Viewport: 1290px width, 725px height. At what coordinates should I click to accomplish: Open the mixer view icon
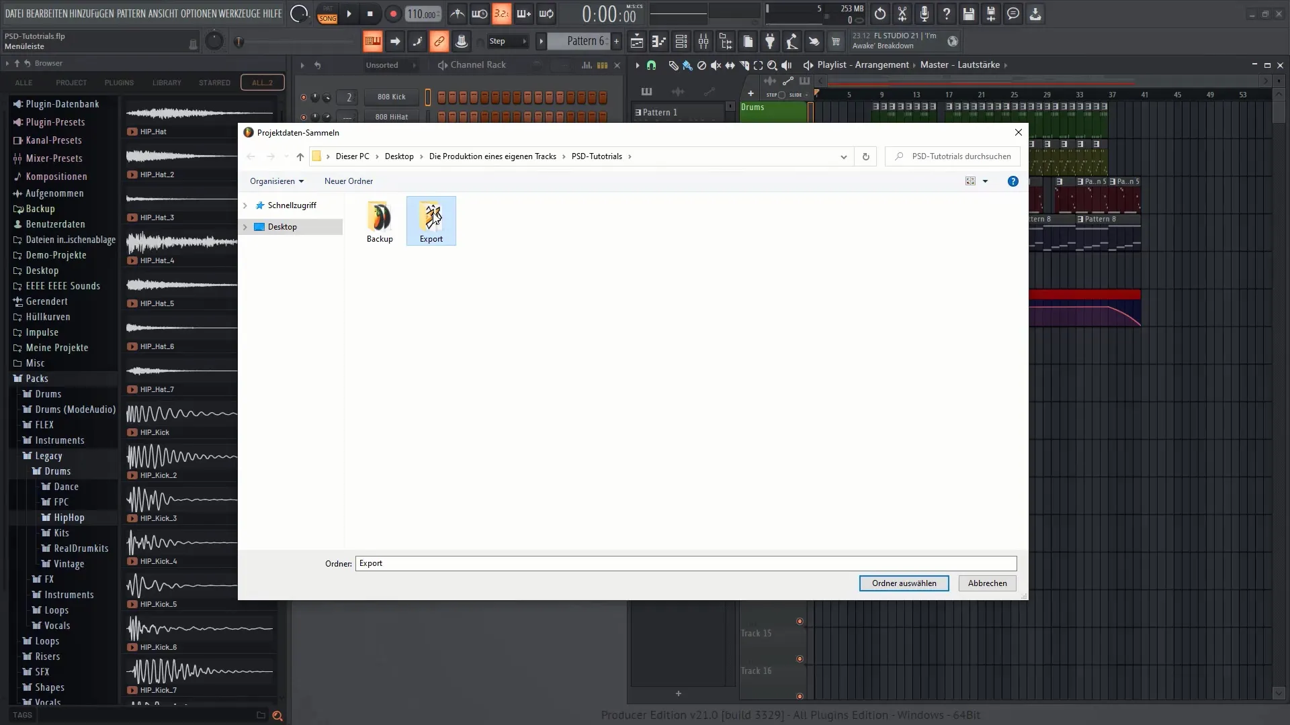[703, 42]
